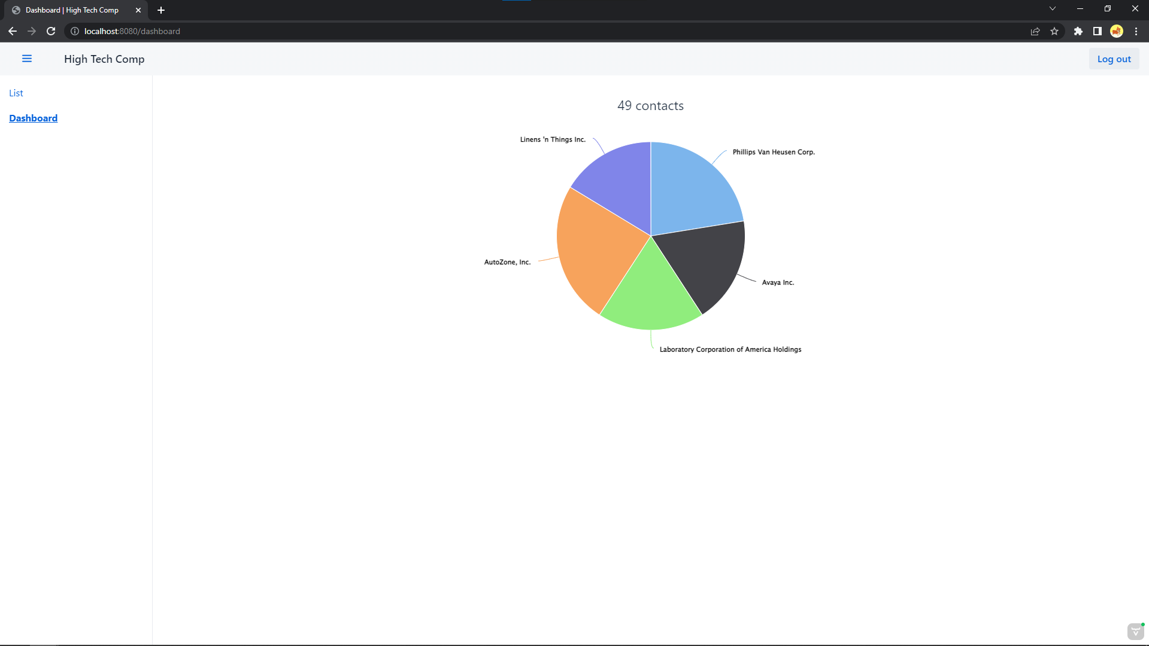Minimize the browser window
This screenshot has height=646, width=1149.
point(1080,8)
